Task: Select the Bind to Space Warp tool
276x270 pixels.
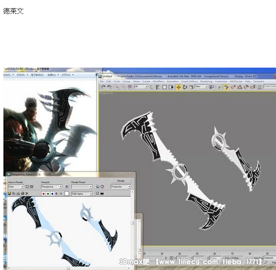Action: click(x=130, y=87)
